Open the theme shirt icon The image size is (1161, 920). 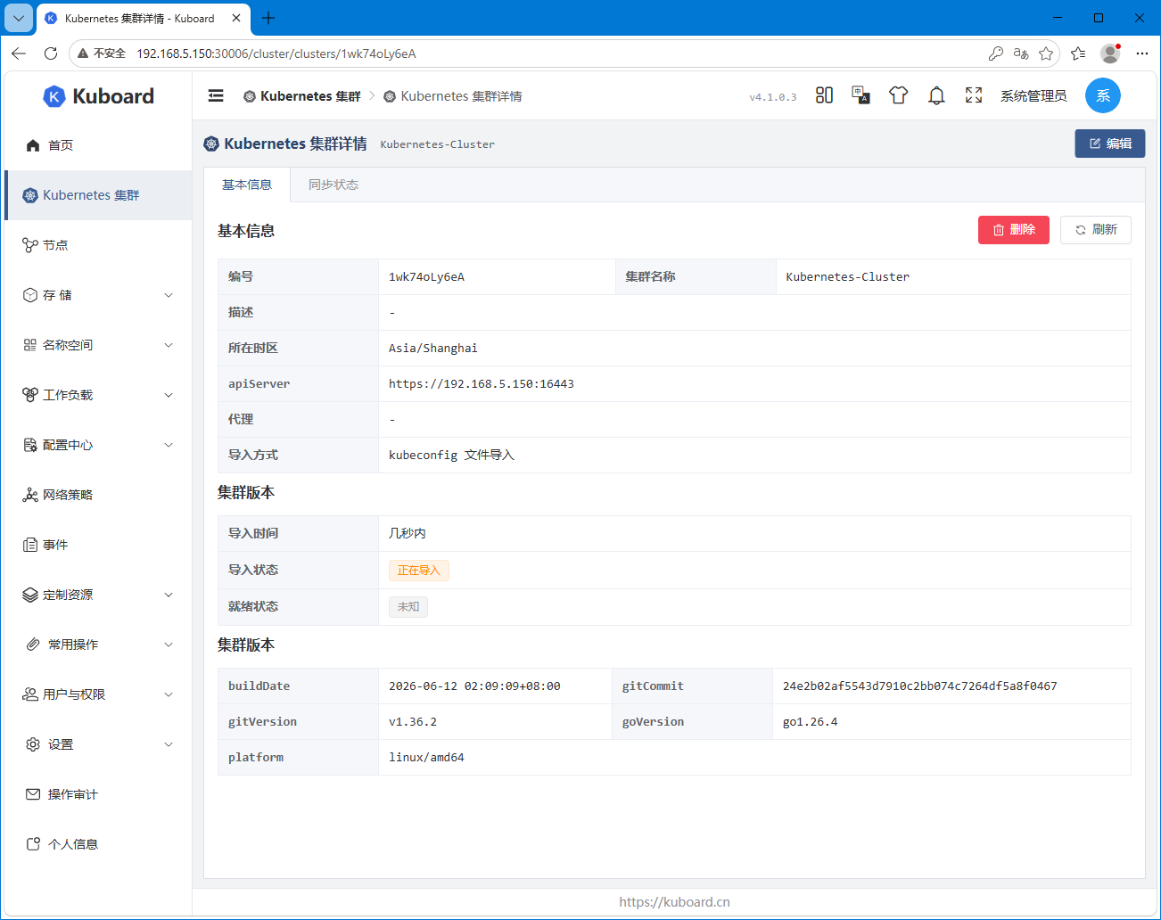point(898,95)
